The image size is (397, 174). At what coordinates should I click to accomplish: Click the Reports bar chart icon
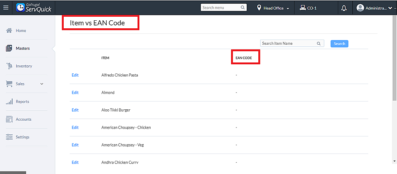pyautogui.click(x=9, y=102)
